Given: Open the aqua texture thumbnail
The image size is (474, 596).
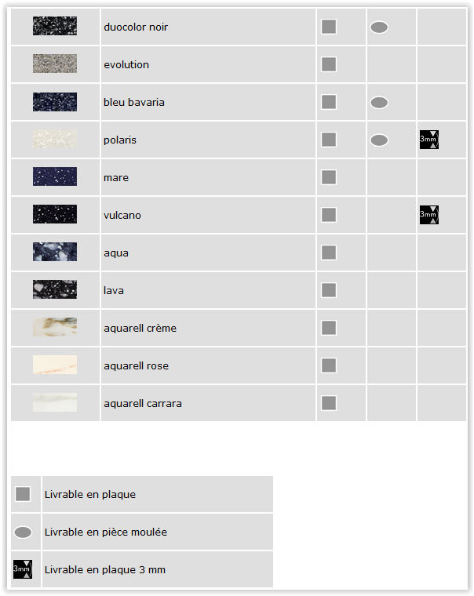Looking at the screenshot, I should (x=55, y=252).
